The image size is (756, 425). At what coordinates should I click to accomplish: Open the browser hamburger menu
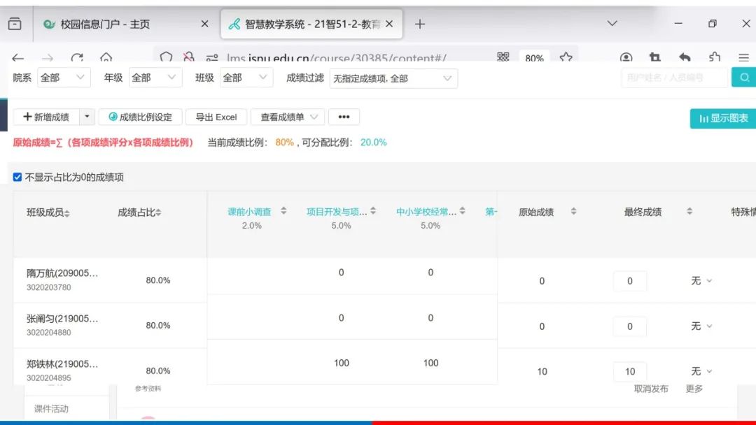coord(743,58)
